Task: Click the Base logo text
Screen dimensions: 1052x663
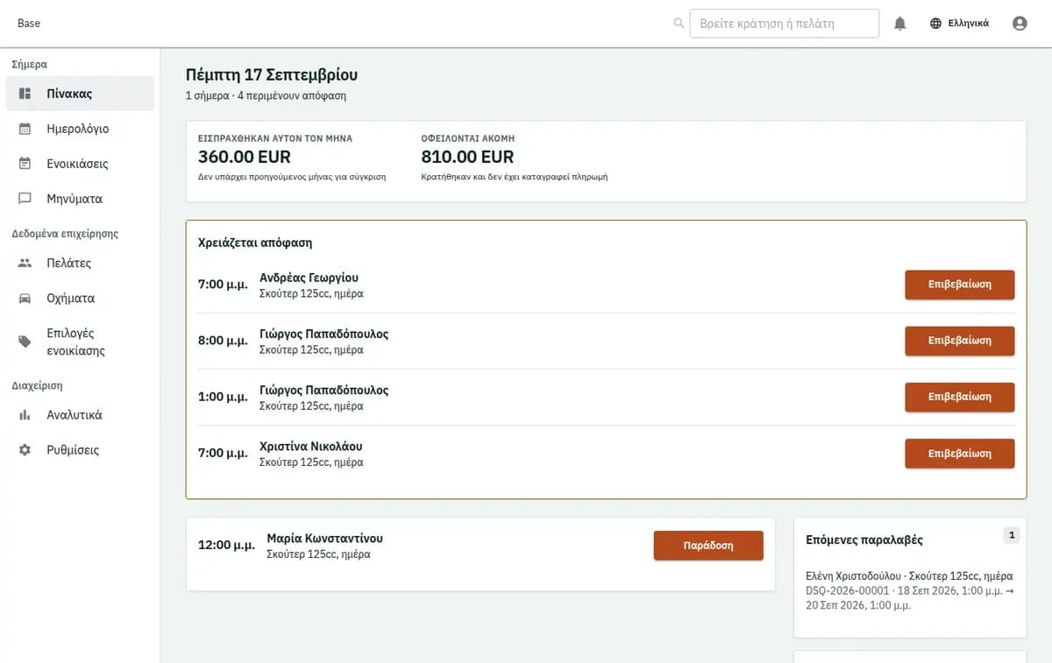Action: [x=29, y=24]
